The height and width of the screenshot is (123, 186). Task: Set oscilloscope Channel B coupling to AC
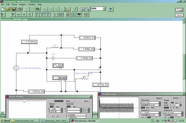click(165, 117)
